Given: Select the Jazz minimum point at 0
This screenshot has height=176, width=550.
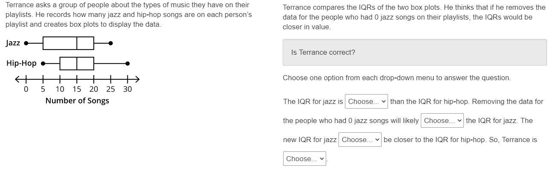Looking at the screenshot, I should pyautogui.click(x=26, y=43).
